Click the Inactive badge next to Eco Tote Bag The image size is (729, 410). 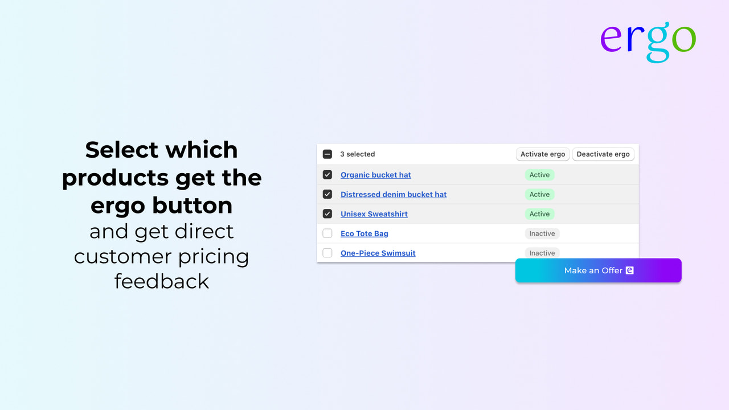tap(542, 233)
